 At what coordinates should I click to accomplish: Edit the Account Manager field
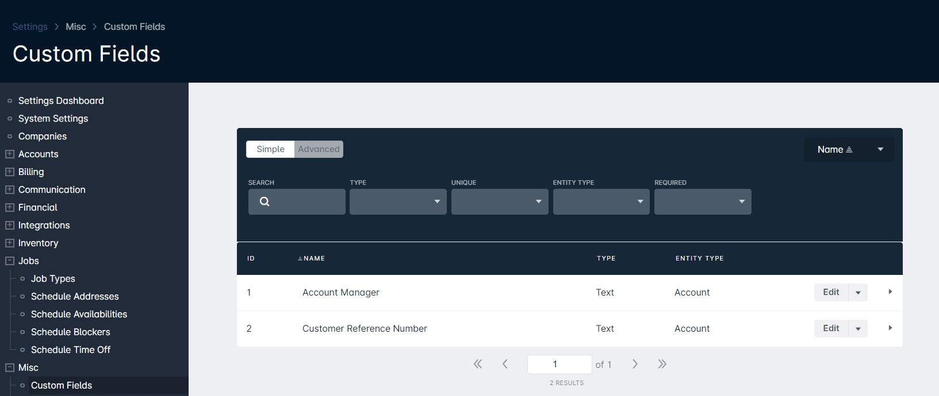[831, 292]
